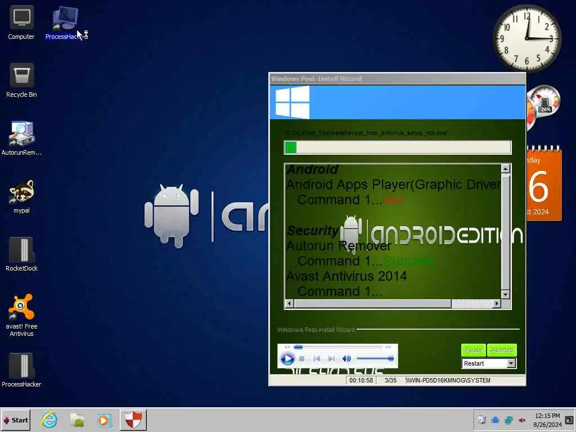Click the green installation progress bar
This screenshot has width=576, height=432.
[398, 147]
